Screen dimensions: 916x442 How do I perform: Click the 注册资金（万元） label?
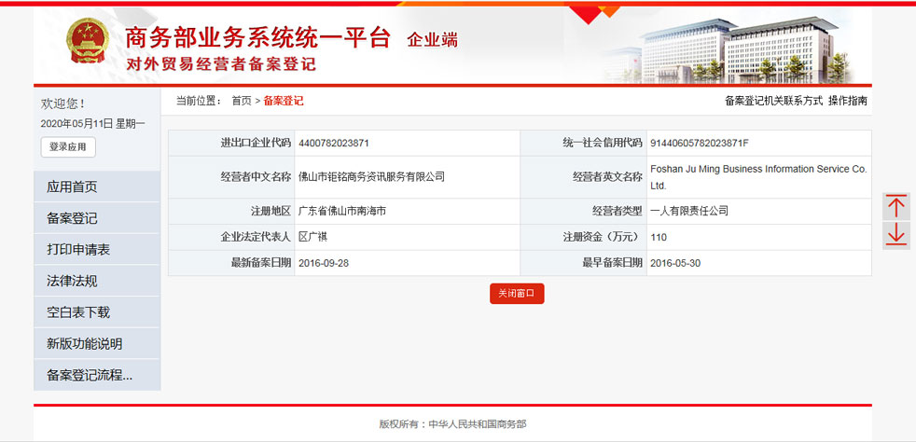coord(602,237)
